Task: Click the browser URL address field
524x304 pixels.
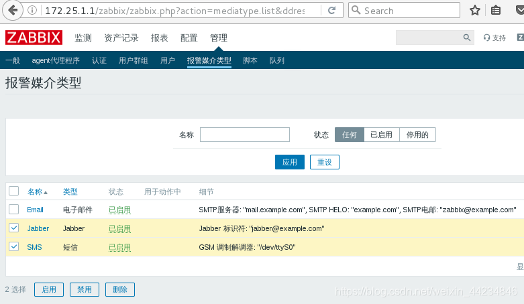Action: [x=174, y=11]
